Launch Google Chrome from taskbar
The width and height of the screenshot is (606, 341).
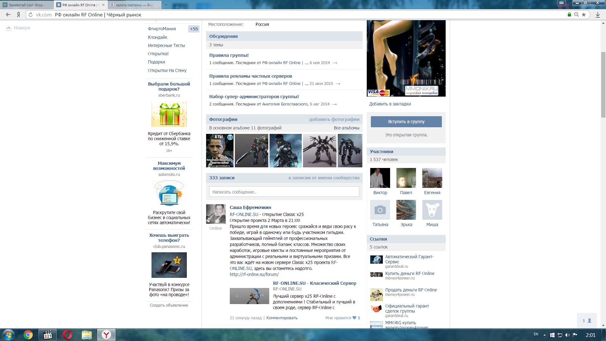tap(28, 335)
